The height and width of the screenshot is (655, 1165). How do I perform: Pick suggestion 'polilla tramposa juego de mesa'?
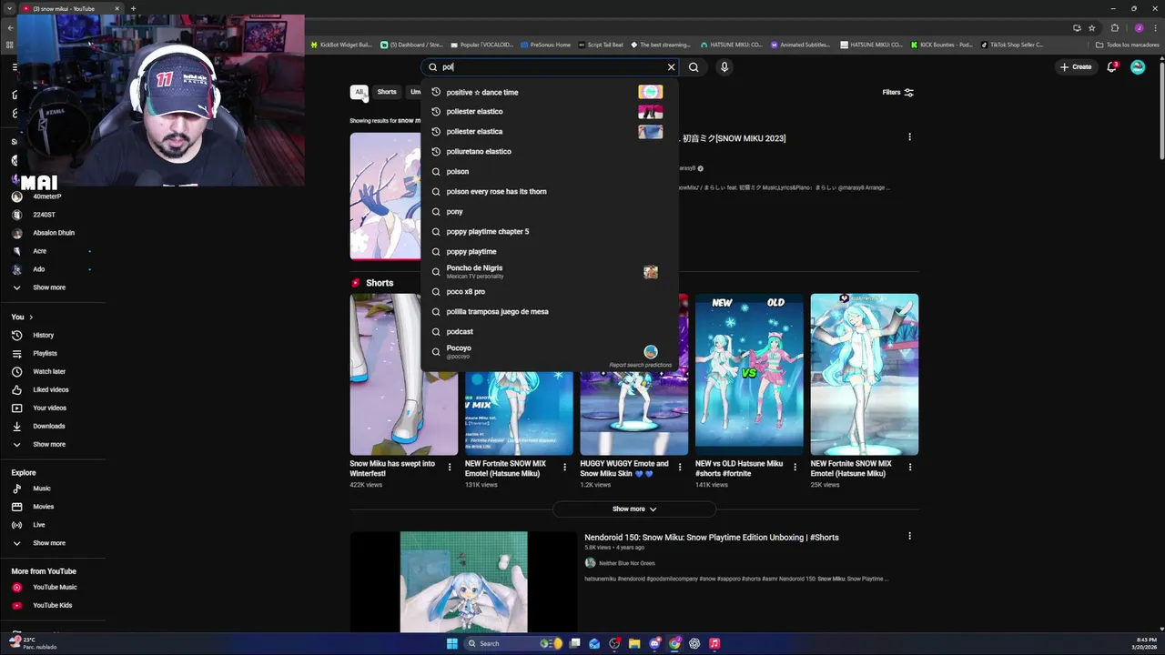click(x=549, y=312)
